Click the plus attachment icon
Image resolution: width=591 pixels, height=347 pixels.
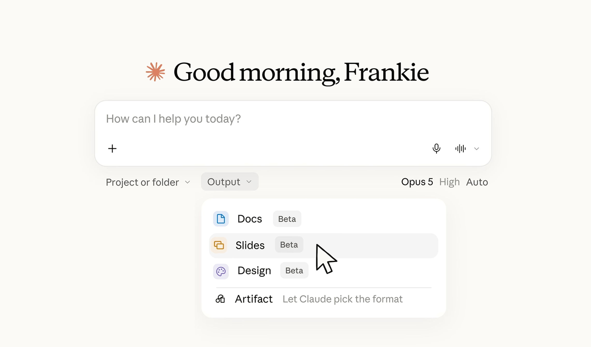112,149
